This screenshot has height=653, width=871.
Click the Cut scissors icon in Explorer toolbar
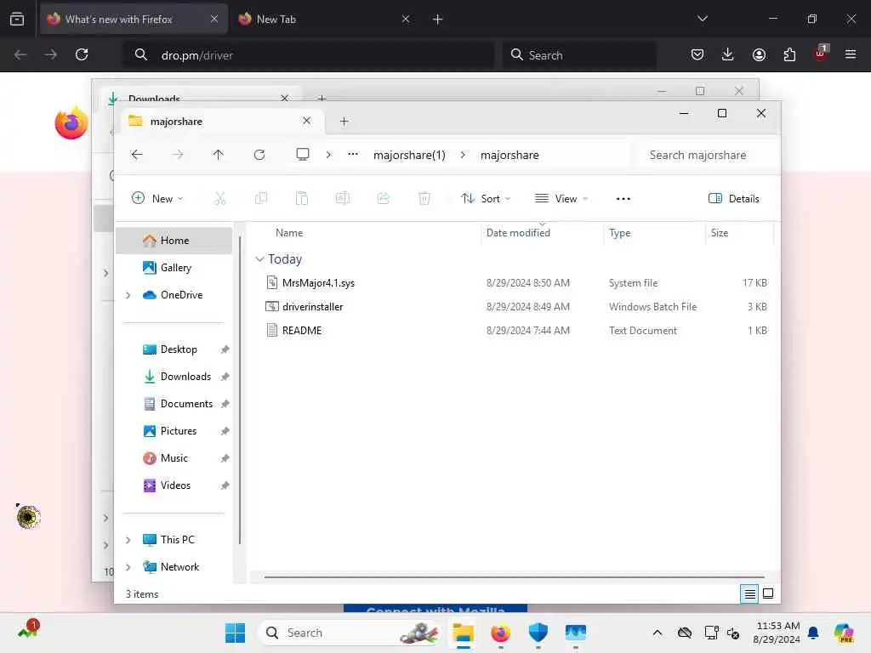tap(220, 198)
